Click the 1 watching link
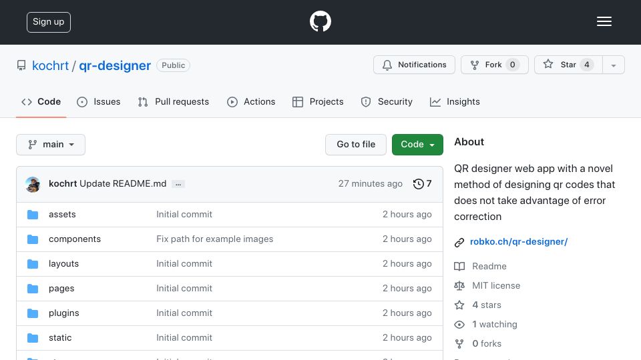Screen dimensions: 641x360 tap(495, 325)
